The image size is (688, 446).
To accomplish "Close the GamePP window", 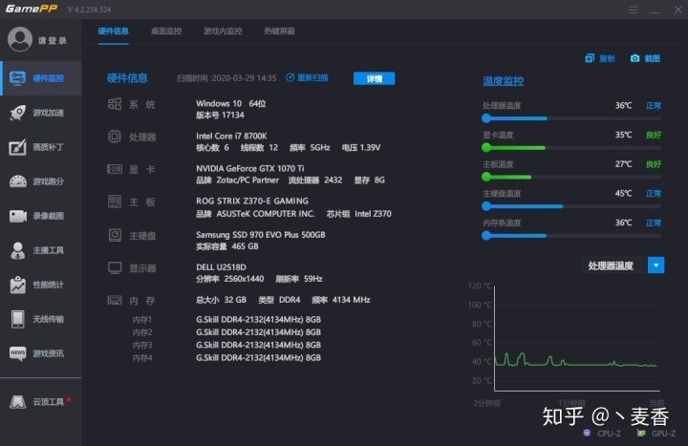I will [x=678, y=10].
